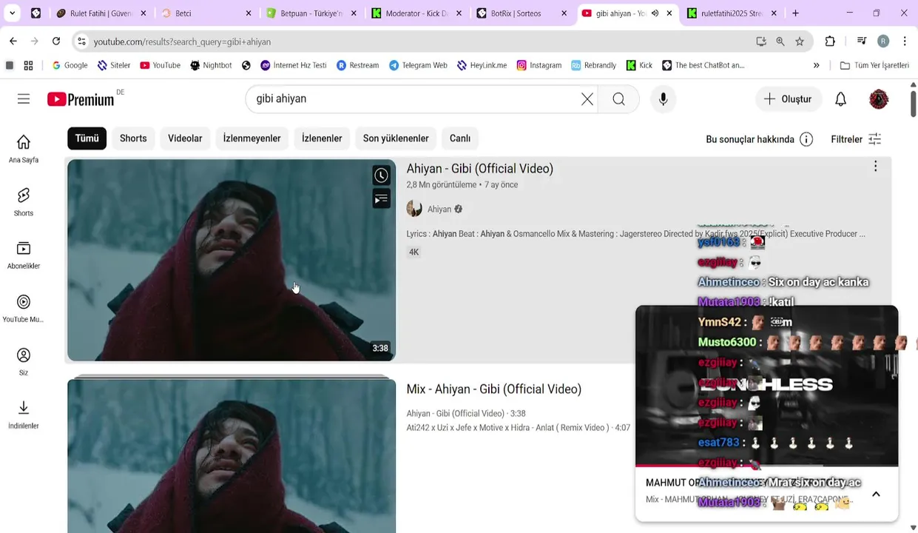Viewport: 918px width, 533px height.
Task: Go to YouTube Premium home logo
Action: tap(81, 99)
